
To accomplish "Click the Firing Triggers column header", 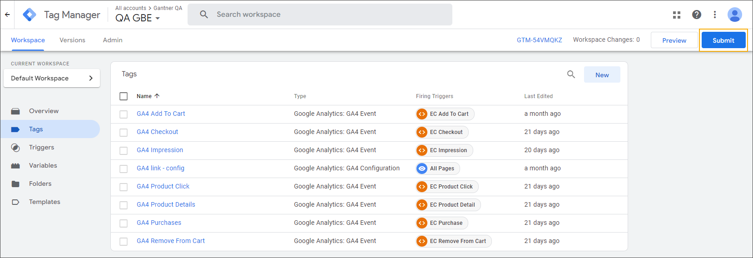I will click(x=435, y=96).
